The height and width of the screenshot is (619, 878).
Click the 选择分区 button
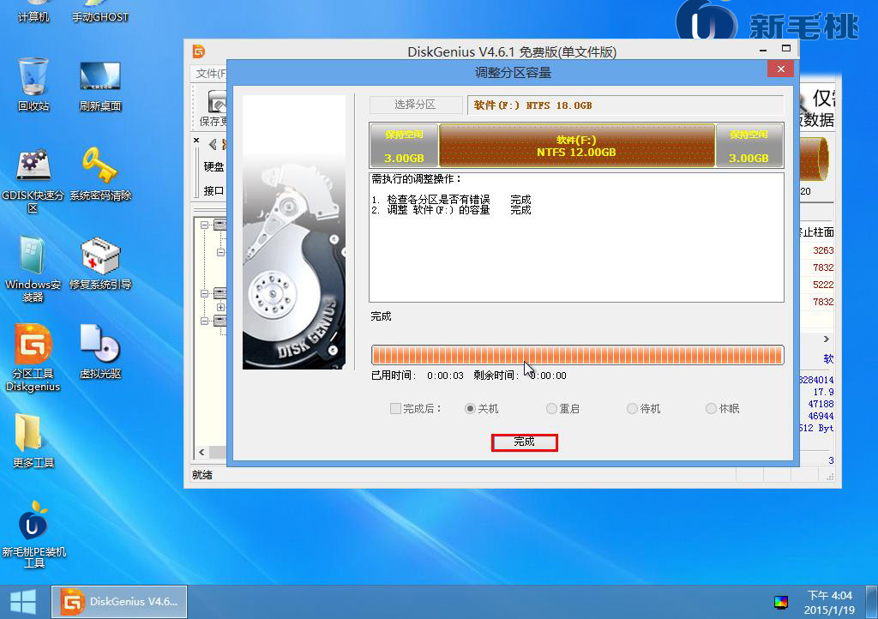click(x=416, y=105)
